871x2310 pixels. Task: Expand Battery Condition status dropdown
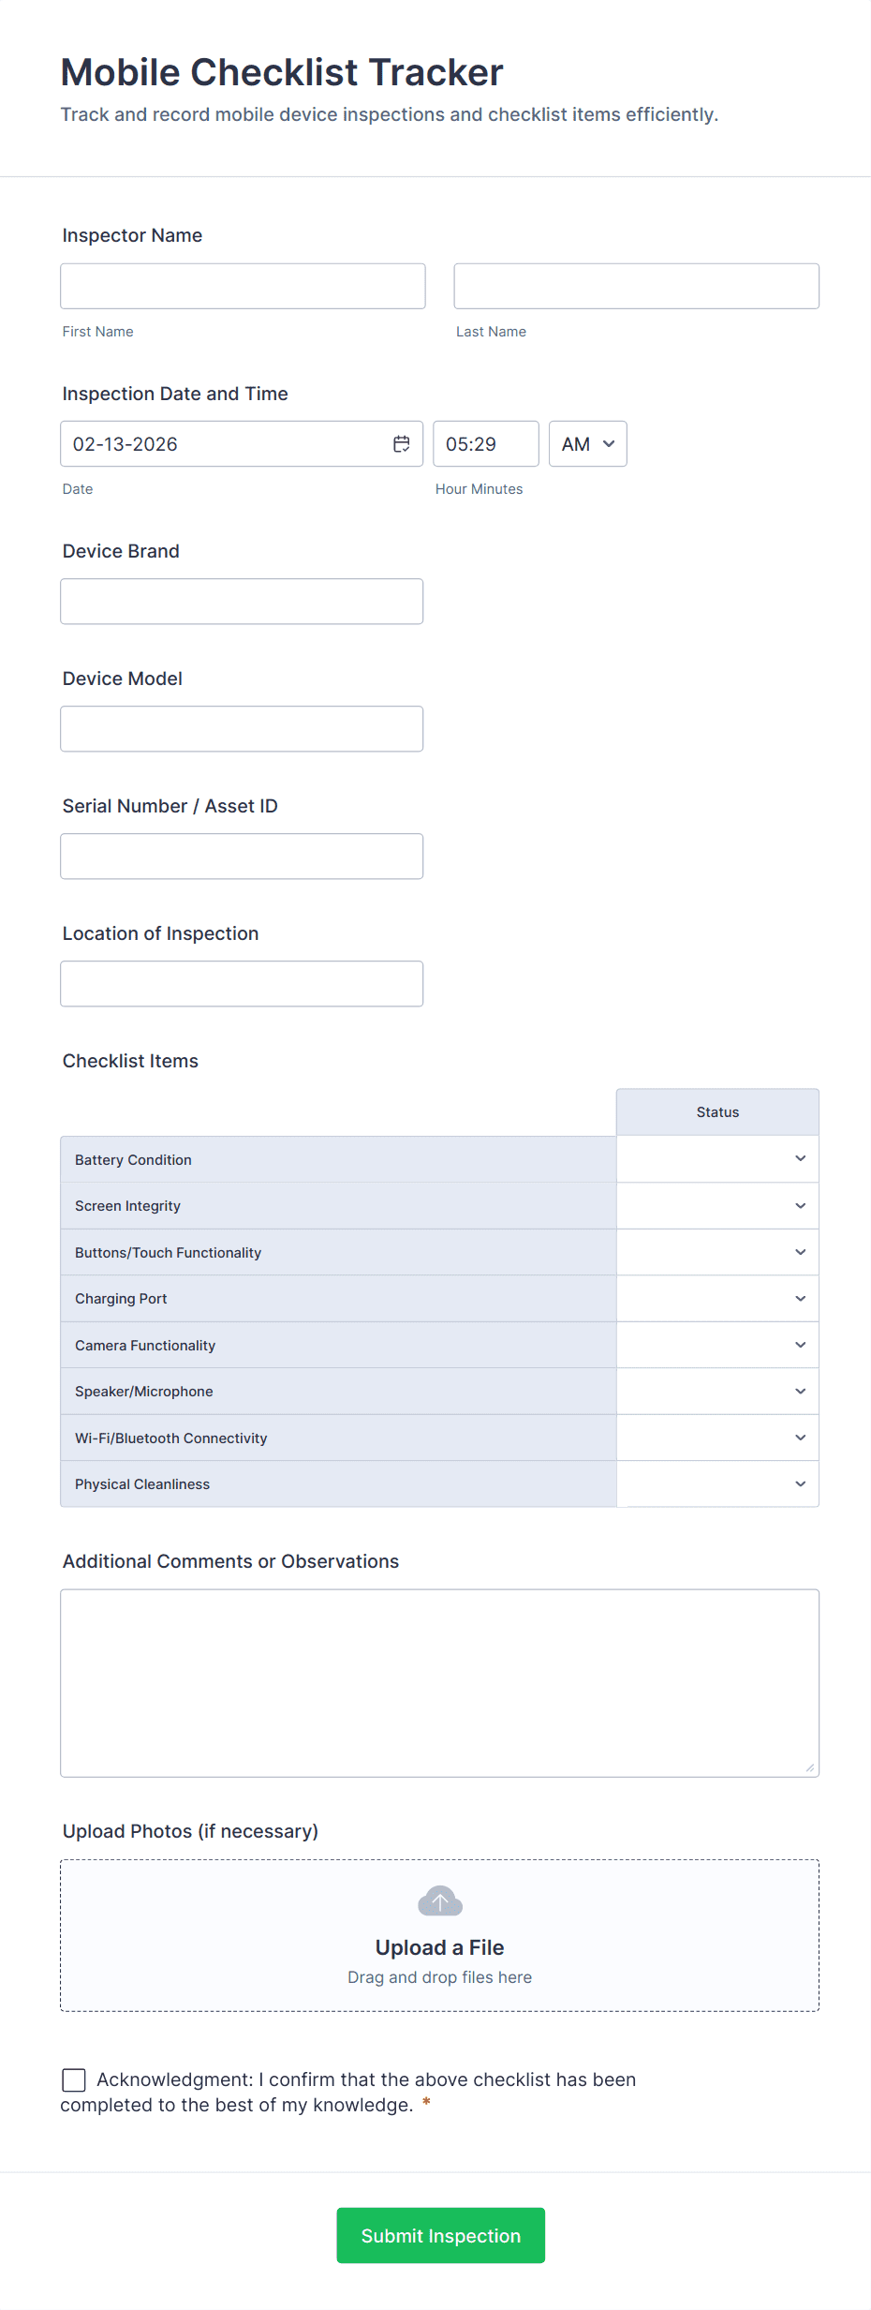point(717,1159)
